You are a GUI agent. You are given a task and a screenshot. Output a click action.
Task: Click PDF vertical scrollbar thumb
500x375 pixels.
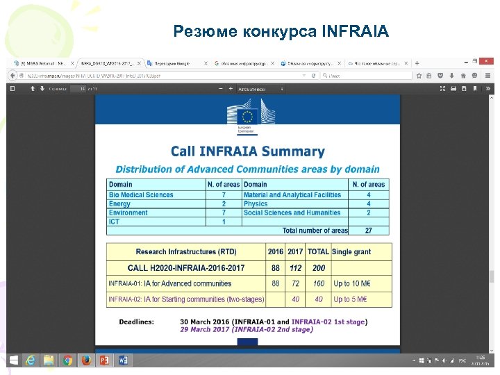pos(492,276)
